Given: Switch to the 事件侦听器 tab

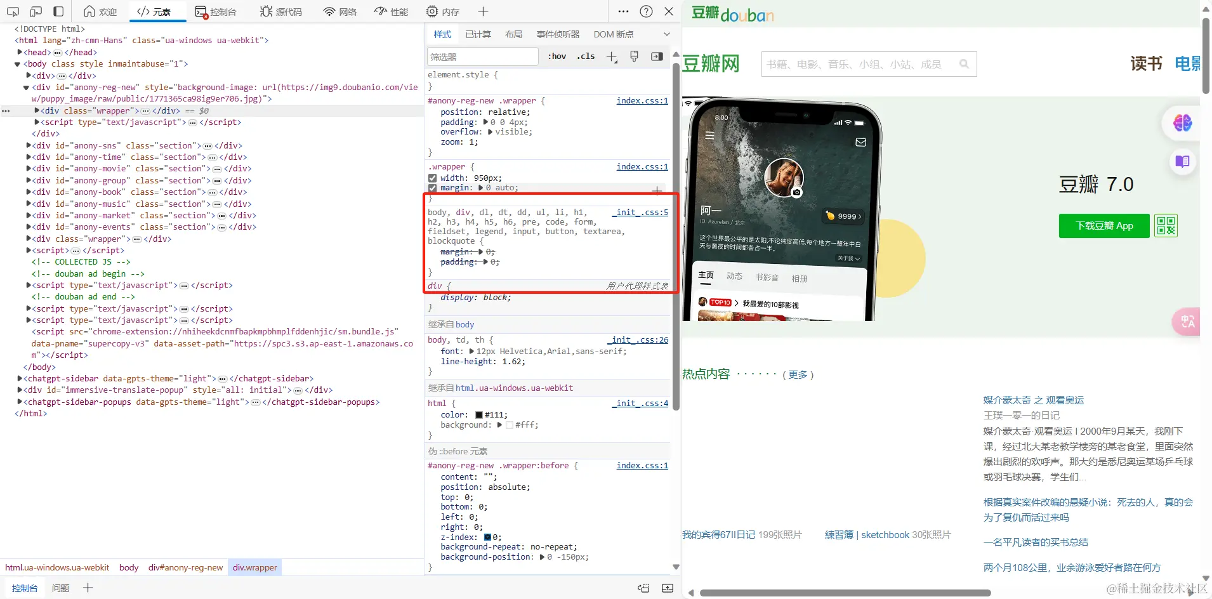Looking at the screenshot, I should point(558,34).
